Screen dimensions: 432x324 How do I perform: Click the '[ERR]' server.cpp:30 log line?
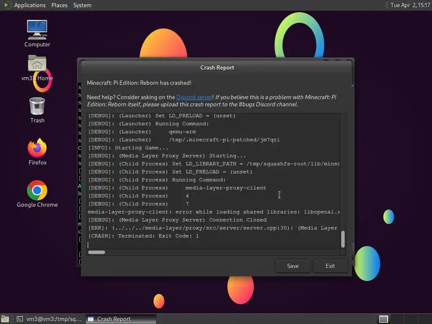213,228
